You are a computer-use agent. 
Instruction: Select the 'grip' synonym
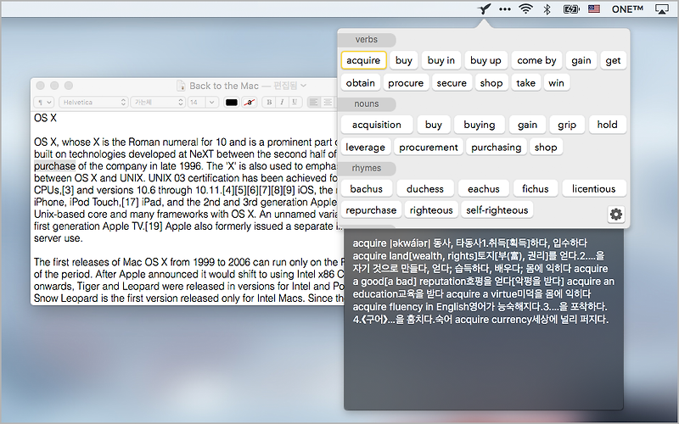click(x=567, y=125)
